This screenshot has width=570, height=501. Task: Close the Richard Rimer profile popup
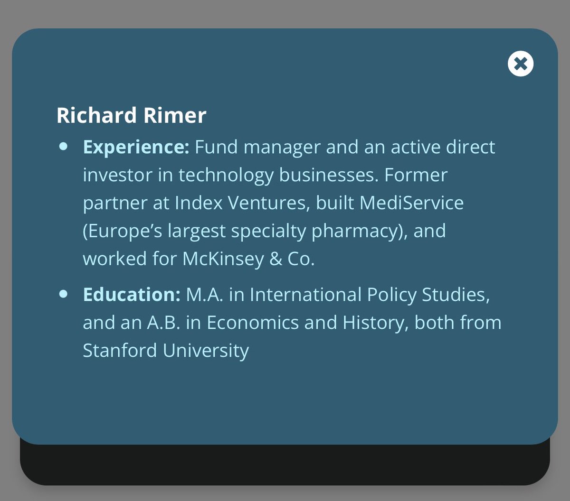[x=521, y=64]
